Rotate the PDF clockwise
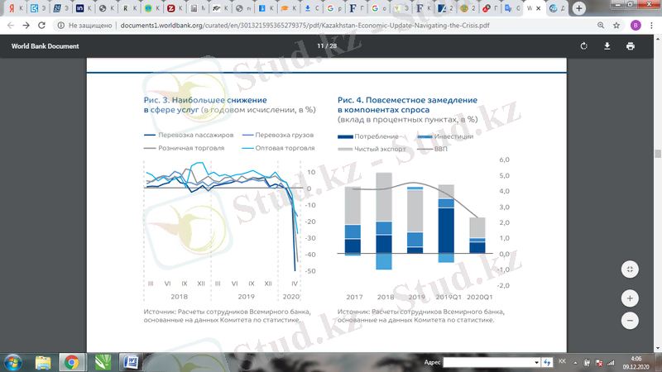Image resolution: width=662 pixels, height=372 pixels. [x=584, y=46]
